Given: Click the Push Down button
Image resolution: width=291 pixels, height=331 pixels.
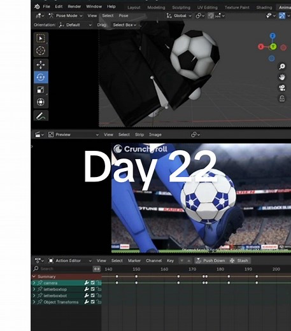Looking at the screenshot, I should click(x=211, y=260).
